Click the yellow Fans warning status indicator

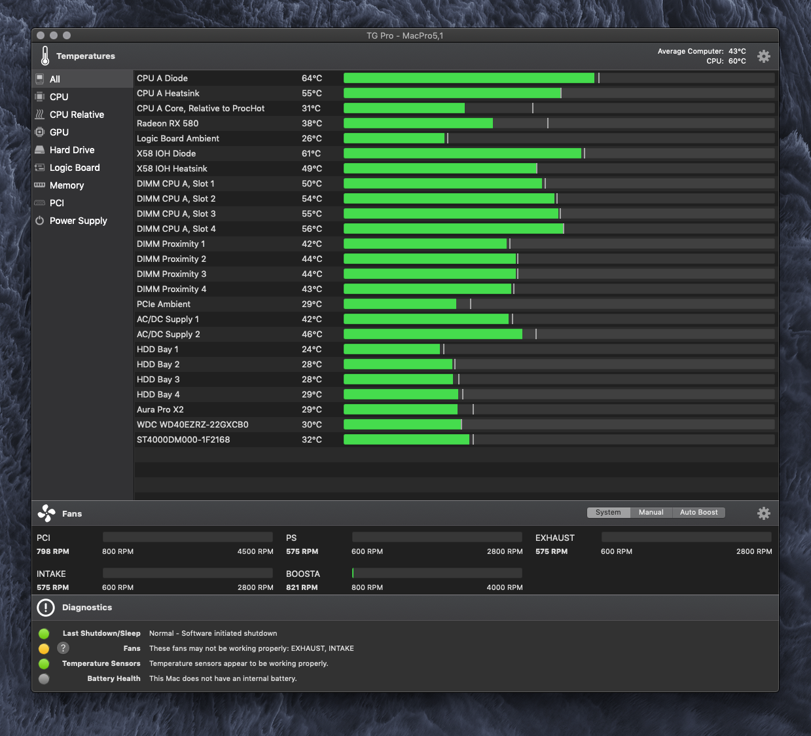coord(44,648)
